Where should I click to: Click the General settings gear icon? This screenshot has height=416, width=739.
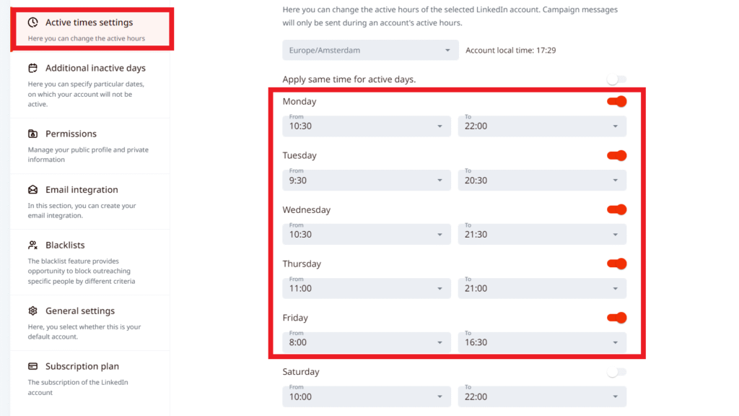(x=33, y=311)
